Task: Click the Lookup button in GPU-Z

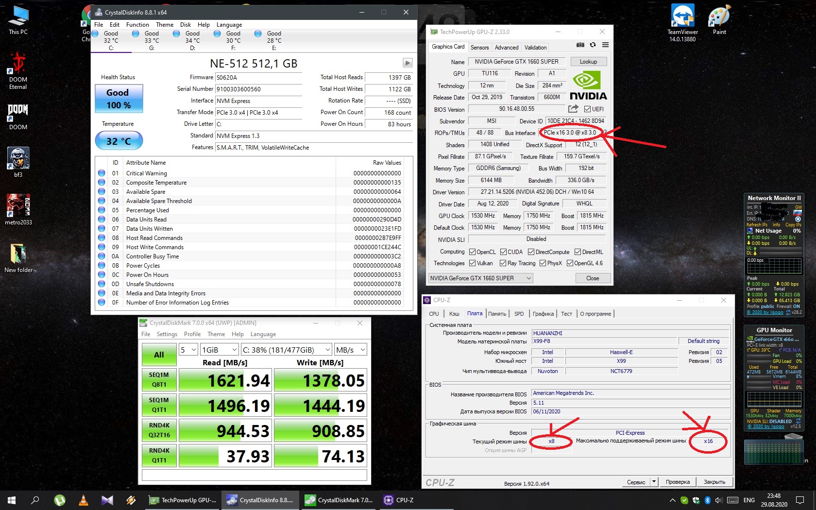Action: 588,62
